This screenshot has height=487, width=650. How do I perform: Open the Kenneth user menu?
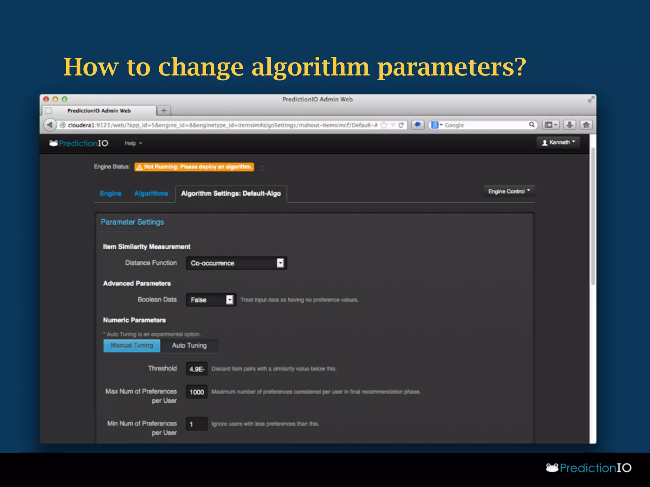558,142
